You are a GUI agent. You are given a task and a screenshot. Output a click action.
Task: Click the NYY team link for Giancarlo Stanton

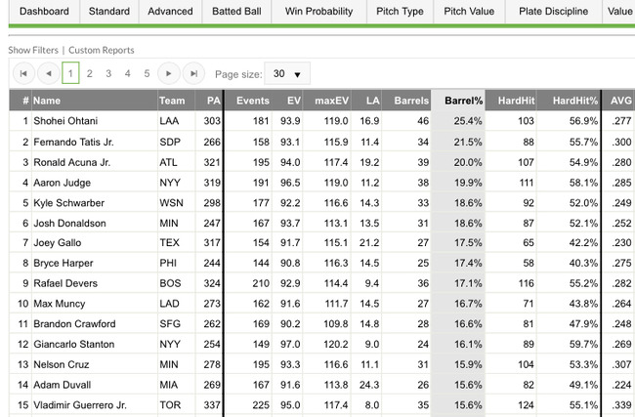(171, 344)
